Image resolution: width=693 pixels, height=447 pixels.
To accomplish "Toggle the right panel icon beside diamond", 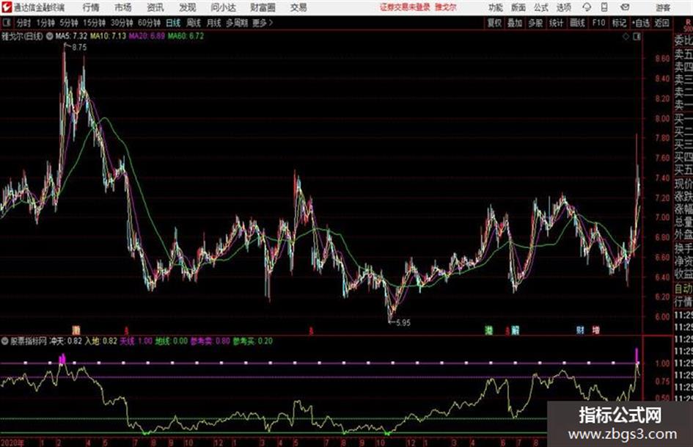I will (637, 37).
